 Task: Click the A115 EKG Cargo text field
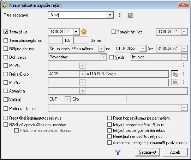[127, 74]
